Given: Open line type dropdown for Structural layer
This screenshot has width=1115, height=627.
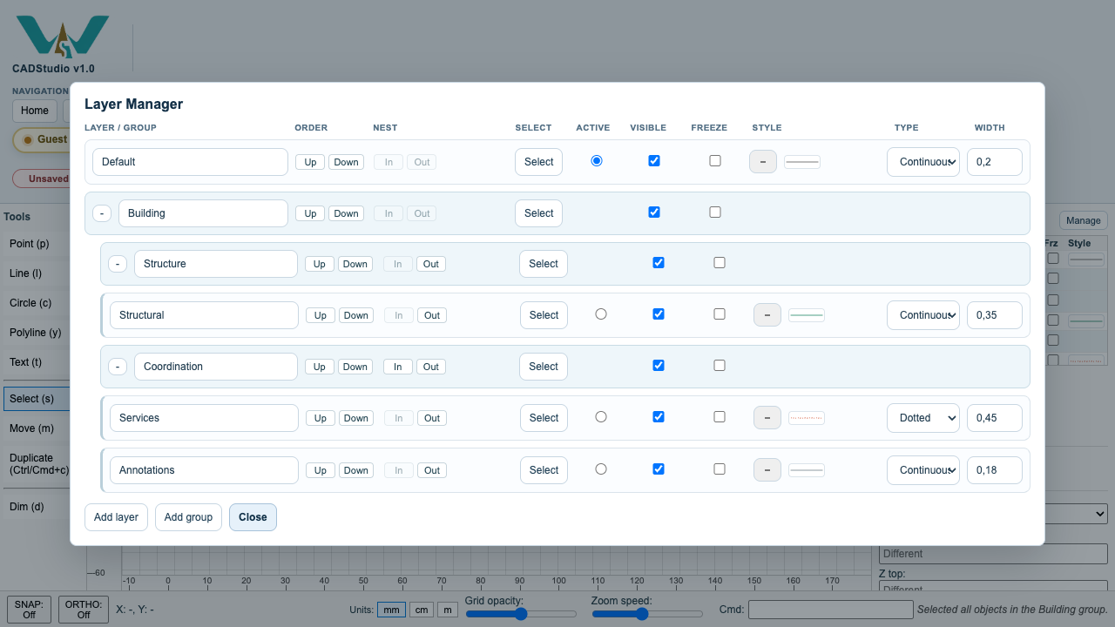Looking at the screenshot, I should [923, 315].
